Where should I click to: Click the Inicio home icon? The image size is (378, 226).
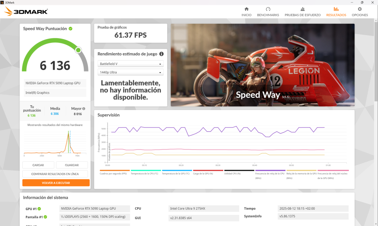pyautogui.click(x=246, y=9)
